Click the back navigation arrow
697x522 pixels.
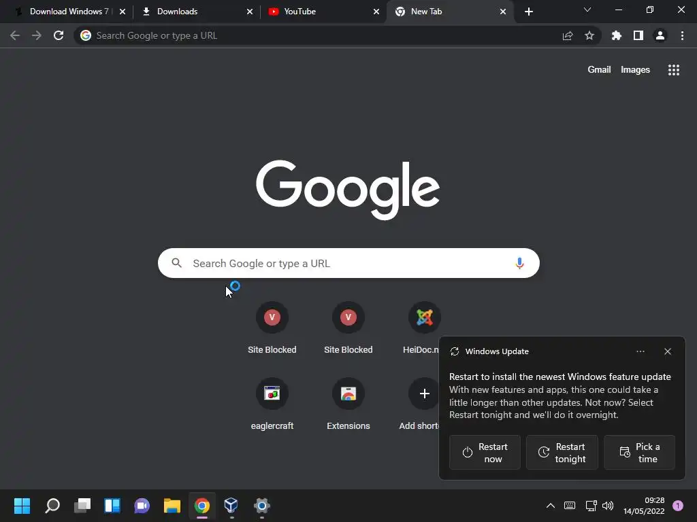pos(15,35)
